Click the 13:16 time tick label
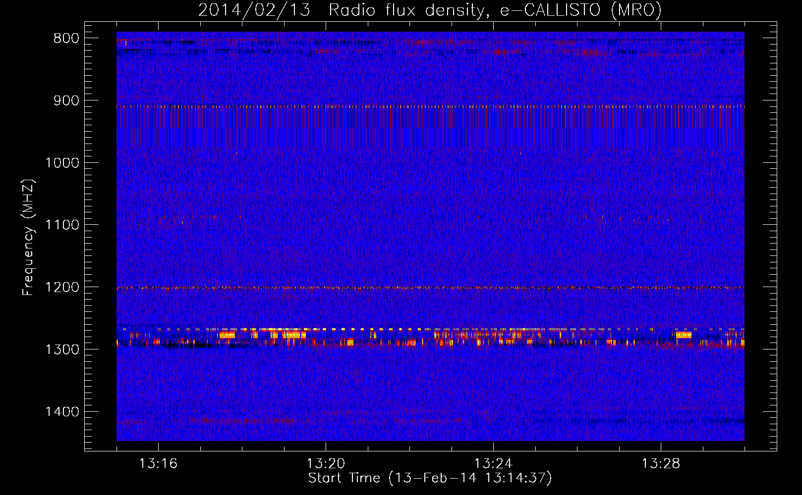The image size is (802, 495). click(158, 464)
